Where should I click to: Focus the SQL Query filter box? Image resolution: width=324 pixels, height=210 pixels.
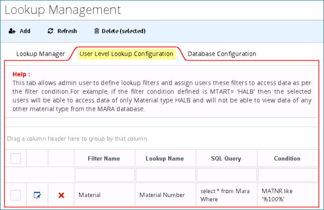point(227,175)
